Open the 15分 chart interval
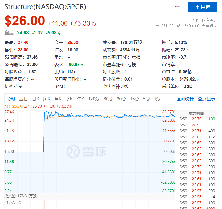This screenshot has height=209, width=222. point(134,99)
